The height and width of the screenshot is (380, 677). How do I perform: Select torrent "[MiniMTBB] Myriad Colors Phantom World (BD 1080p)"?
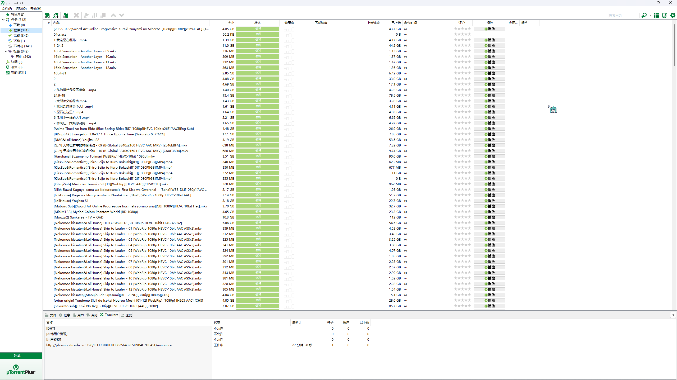(x=96, y=212)
